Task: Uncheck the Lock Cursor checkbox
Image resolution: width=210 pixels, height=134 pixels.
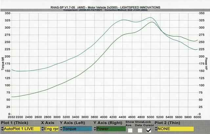Action: [148, 130]
